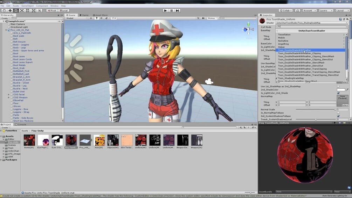This screenshot has width=352, height=198.
Task: Open the Gizmos dropdown
Action: click(212, 18)
